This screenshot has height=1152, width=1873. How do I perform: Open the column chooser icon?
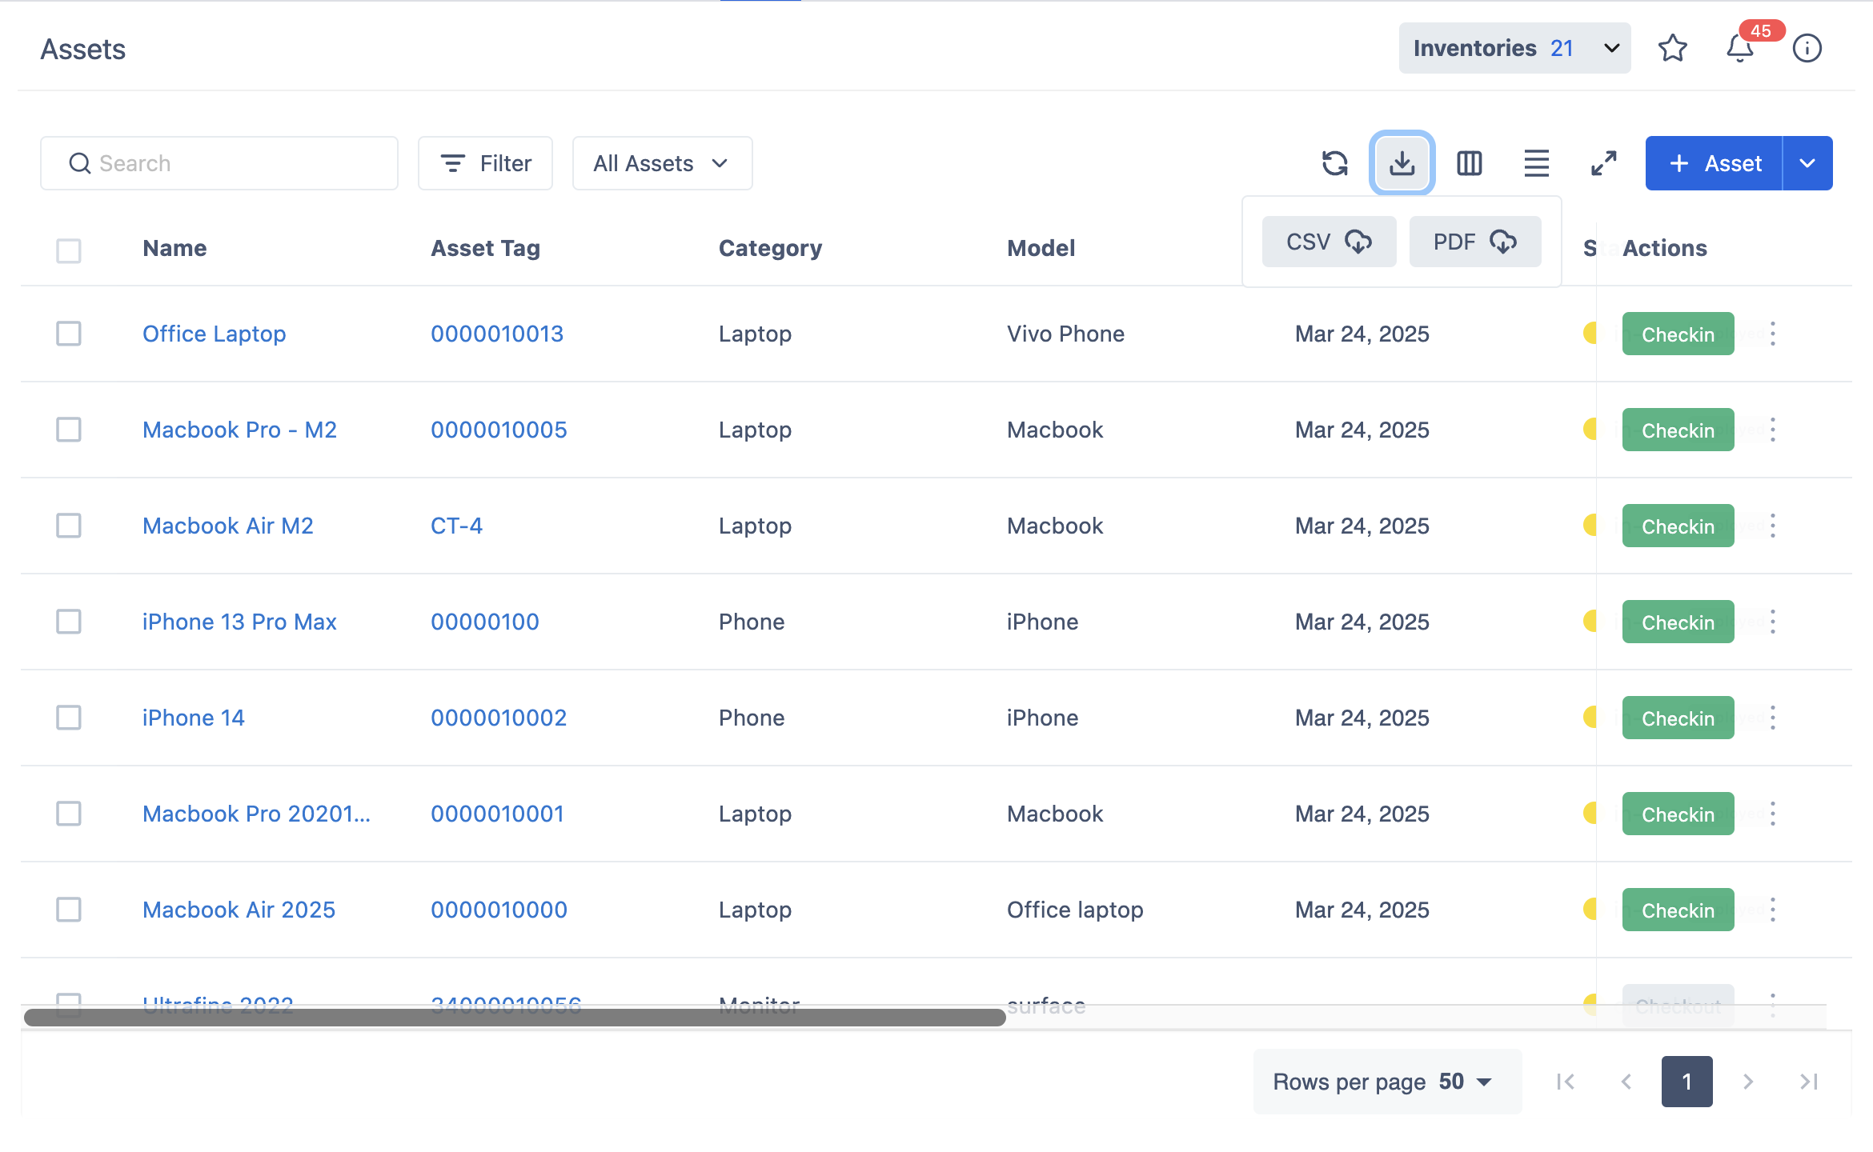click(x=1469, y=163)
